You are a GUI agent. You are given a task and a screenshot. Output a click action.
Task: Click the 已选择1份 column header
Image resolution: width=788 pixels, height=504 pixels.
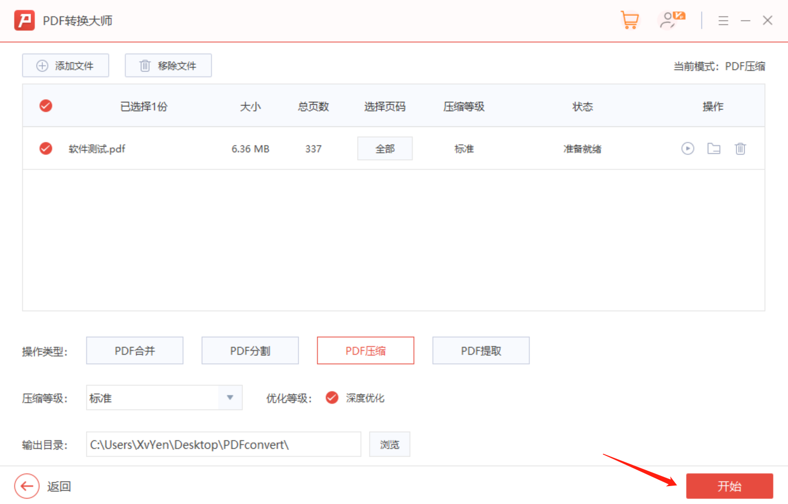(143, 106)
